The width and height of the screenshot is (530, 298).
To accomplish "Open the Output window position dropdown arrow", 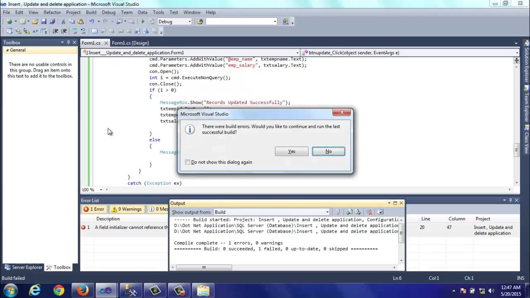I will click(389, 203).
